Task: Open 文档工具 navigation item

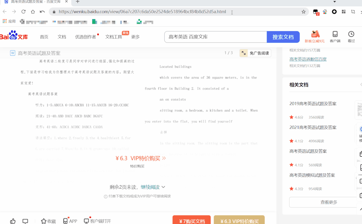Action: coord(114,37)
